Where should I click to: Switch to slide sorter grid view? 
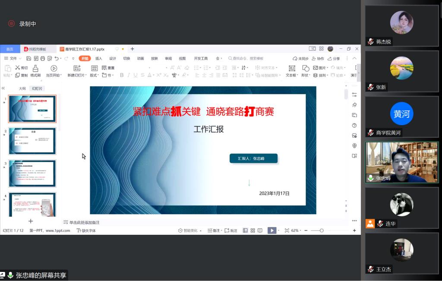pyautogui.click(x=253, y=230)
